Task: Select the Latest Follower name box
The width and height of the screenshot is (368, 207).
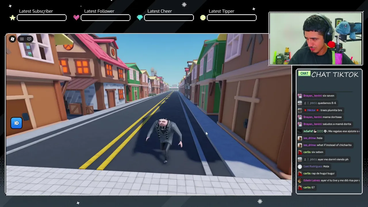Action: [106, 18]
